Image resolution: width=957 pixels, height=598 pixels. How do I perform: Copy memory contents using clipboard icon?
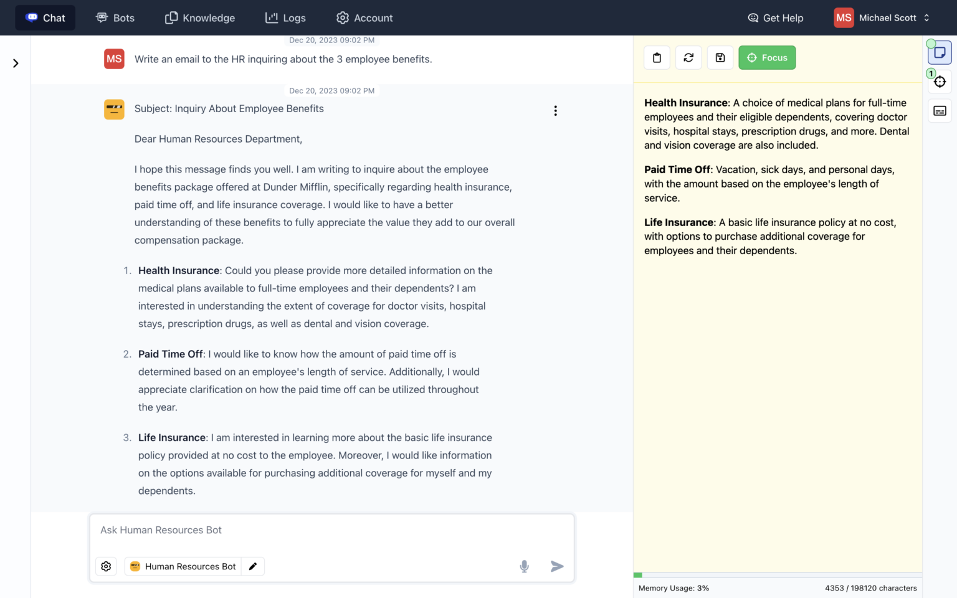tap(657, 57)
